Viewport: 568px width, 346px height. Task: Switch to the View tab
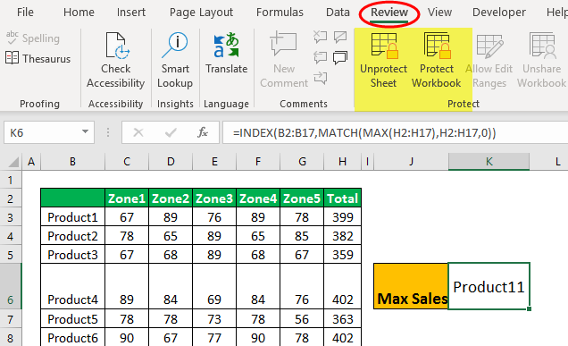click(x=439, y=13)
